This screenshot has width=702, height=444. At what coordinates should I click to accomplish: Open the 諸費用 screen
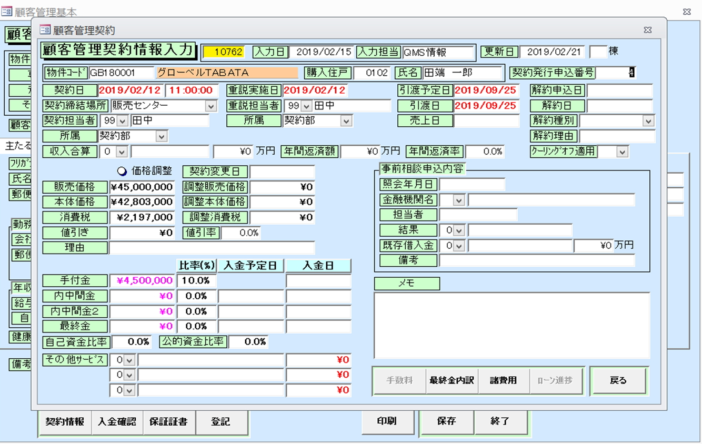(x=504, y=380)
